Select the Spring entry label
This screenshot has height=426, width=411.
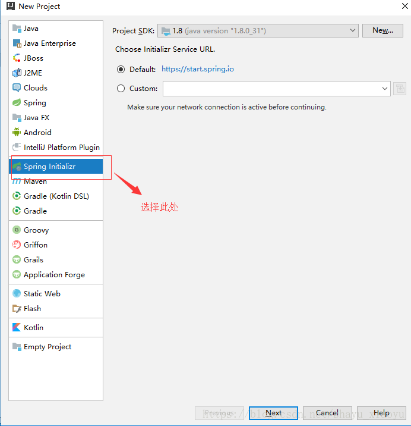[35, 103]
